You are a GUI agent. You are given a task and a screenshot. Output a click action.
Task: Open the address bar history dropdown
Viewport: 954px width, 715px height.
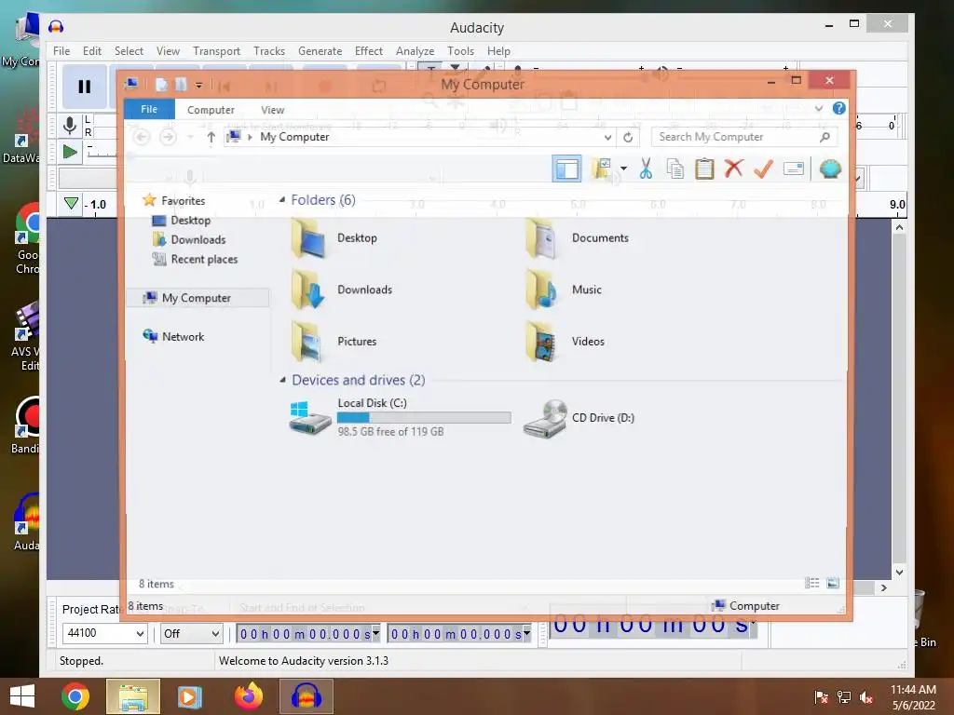click(x=607, y=138)
